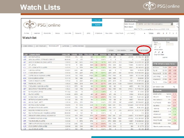
Task: Click the cart icon in the Adcock Ingram row
Action: 148,62
